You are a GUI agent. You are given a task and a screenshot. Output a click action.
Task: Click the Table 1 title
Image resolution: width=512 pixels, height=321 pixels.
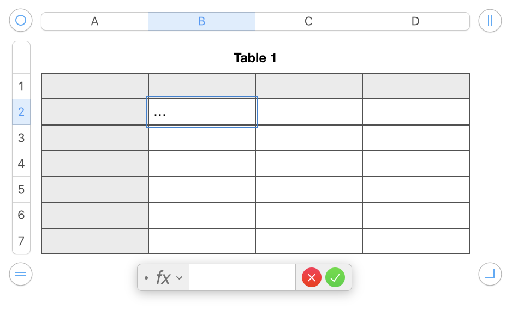(x=255, y=58)
